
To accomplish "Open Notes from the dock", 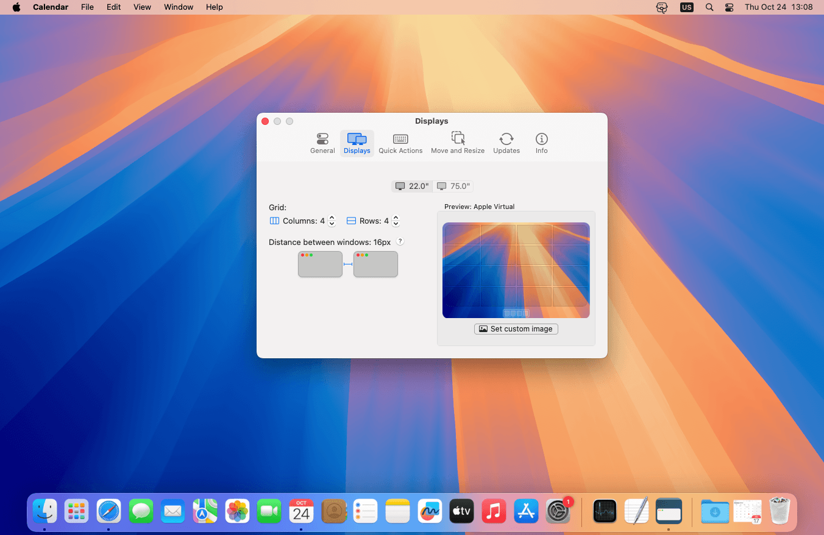I will (x=397, y=511).
